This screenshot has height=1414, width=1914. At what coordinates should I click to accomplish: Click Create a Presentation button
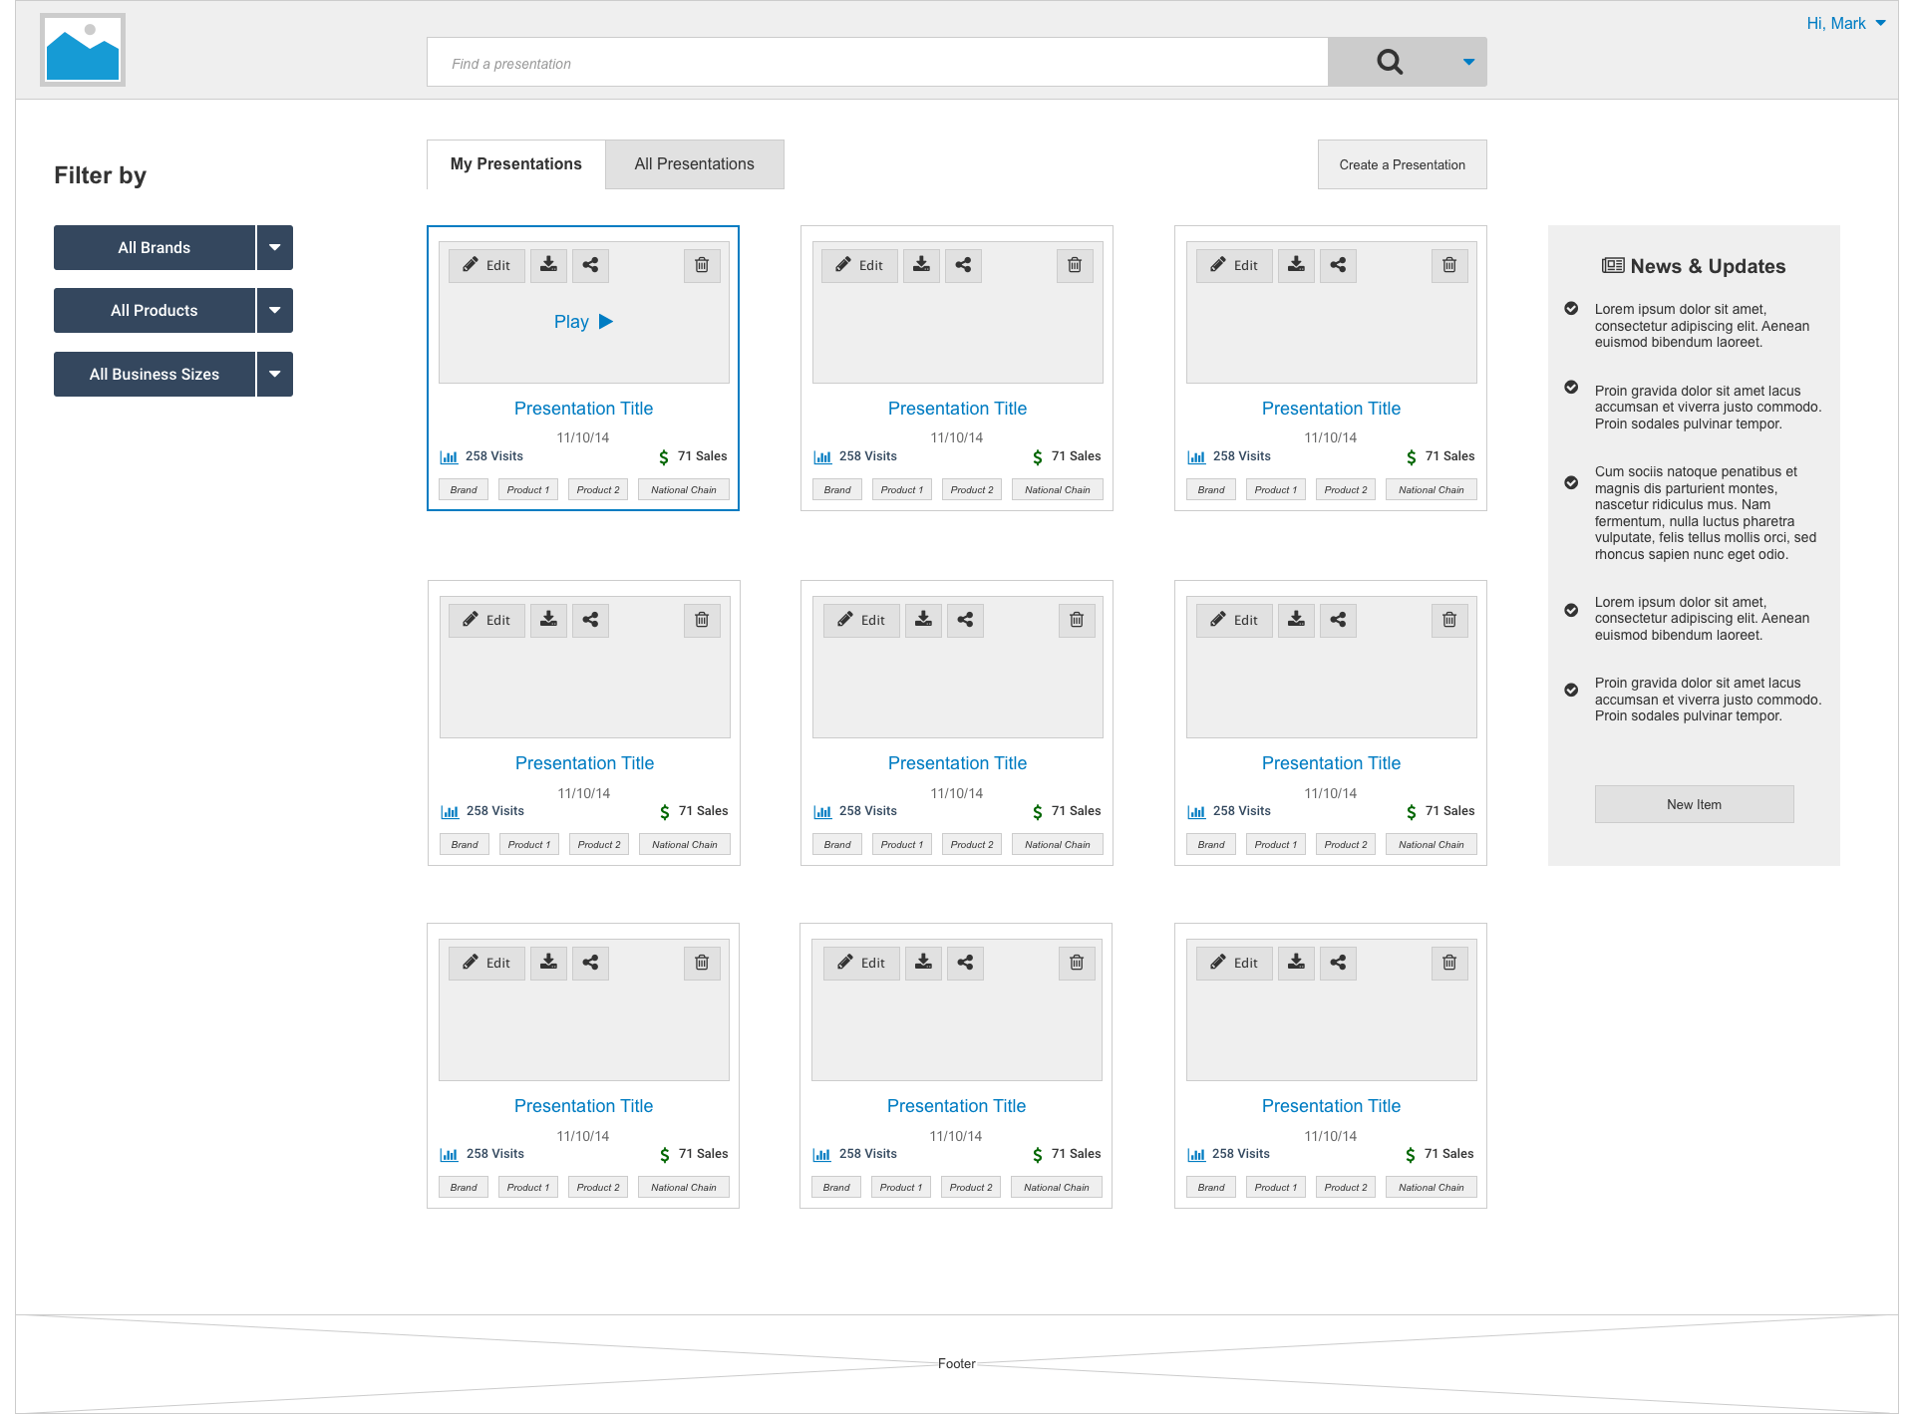[x=1402, y=164]
